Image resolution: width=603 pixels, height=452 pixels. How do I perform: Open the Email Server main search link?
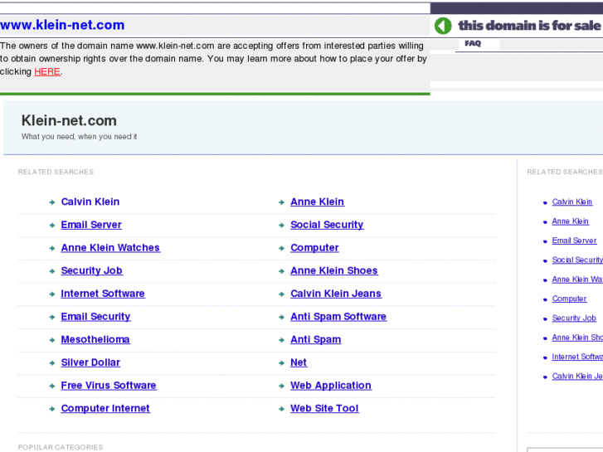pos(91,225)
